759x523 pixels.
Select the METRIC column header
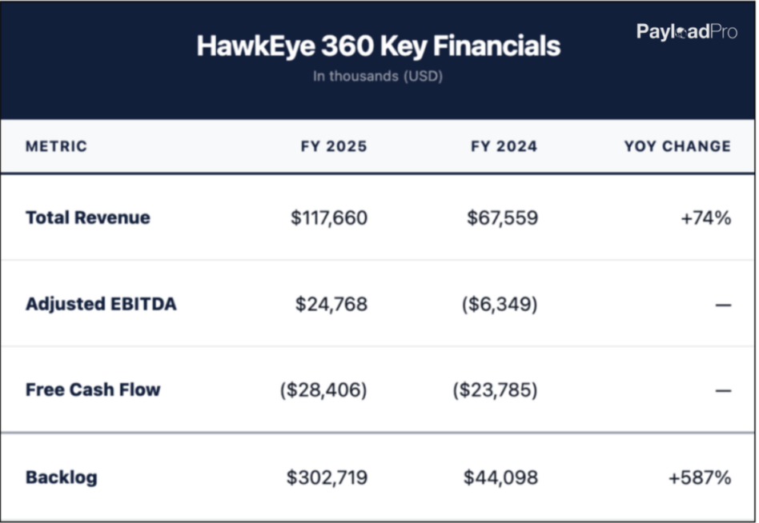[x=56, y=146]
